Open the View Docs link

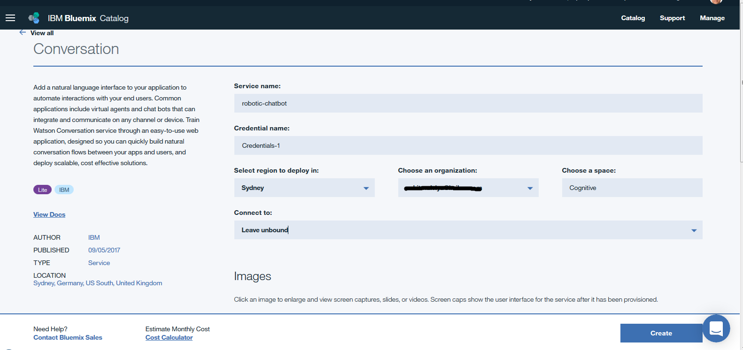(49, 214)
